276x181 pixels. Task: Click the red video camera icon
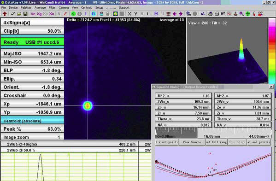coord(260,14)
